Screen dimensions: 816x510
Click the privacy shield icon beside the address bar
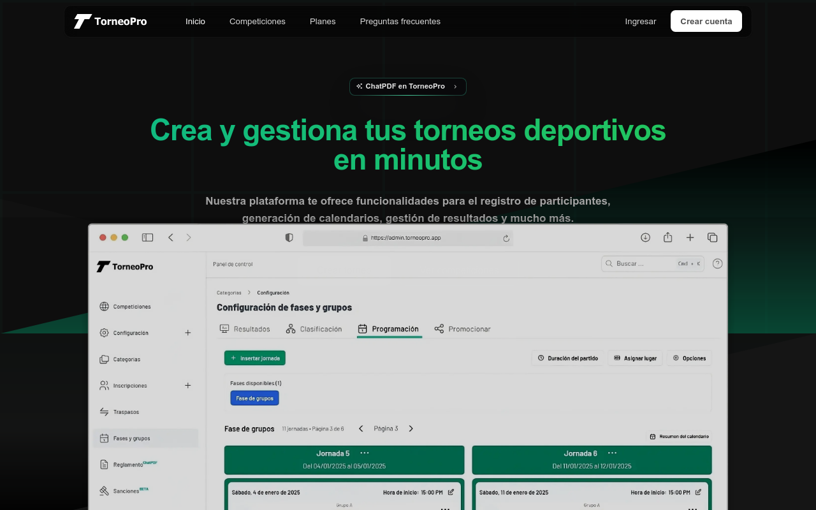289,237
